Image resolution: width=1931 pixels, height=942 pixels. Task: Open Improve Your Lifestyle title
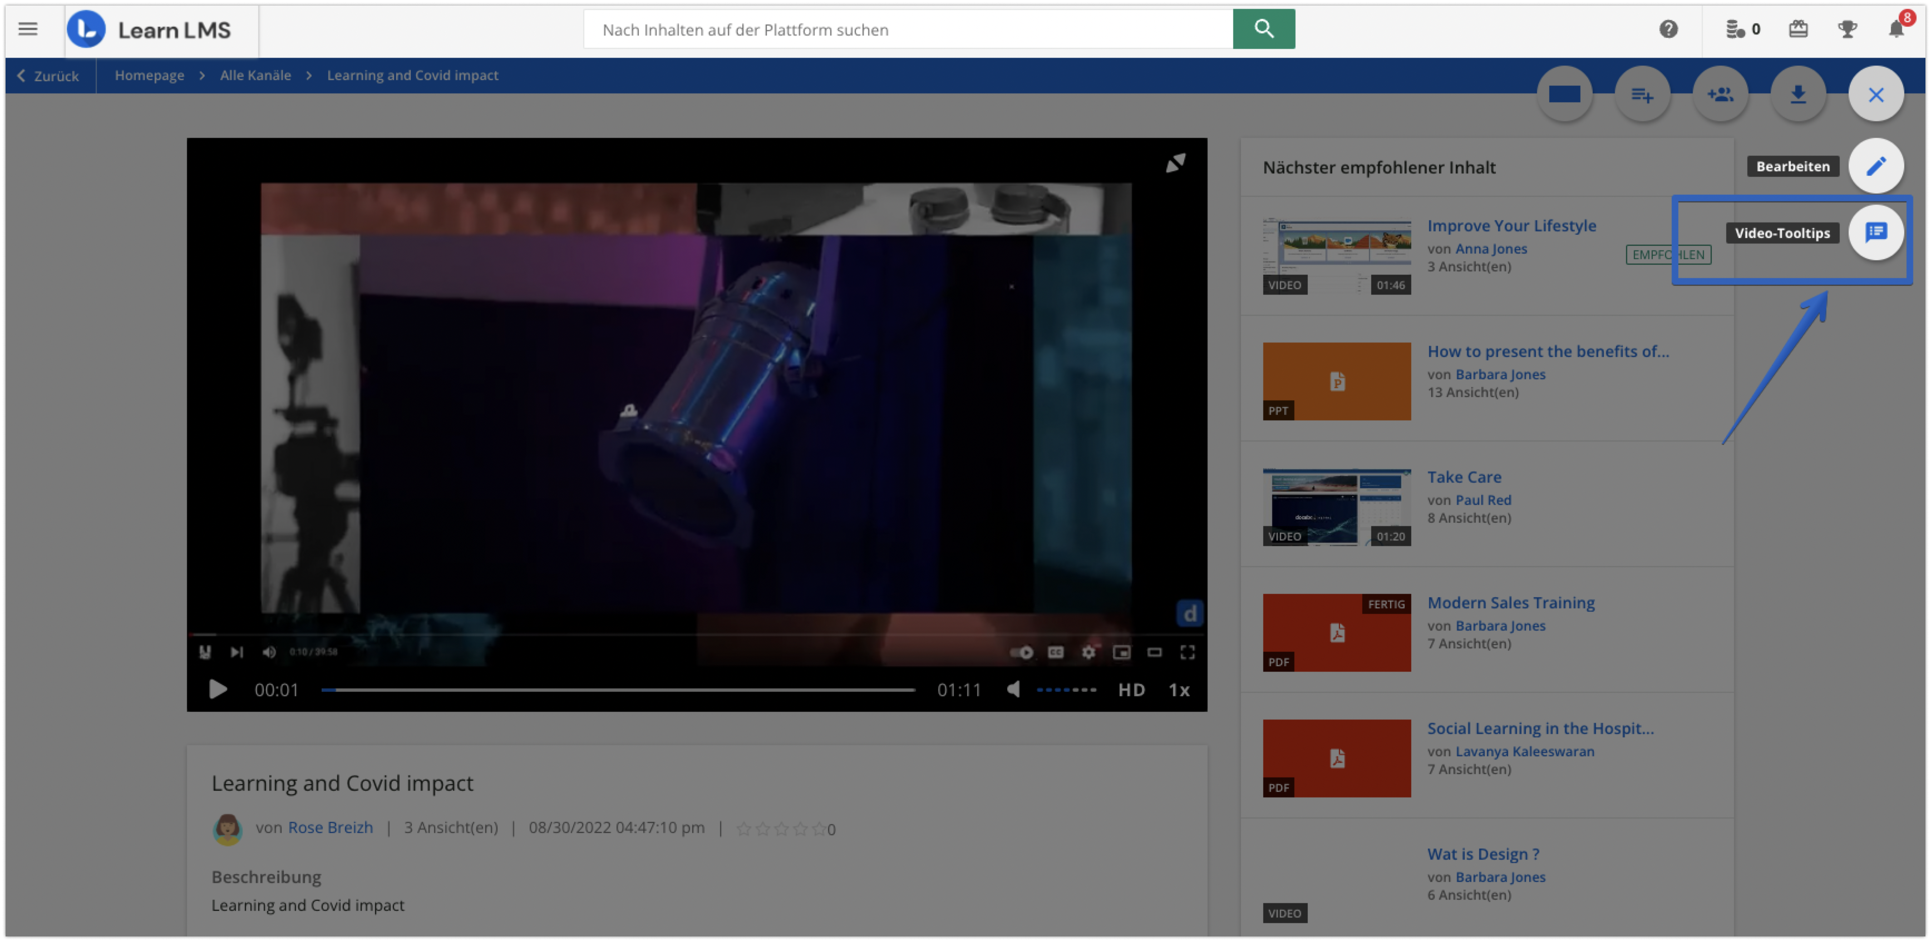click(x=1511, y=225)
